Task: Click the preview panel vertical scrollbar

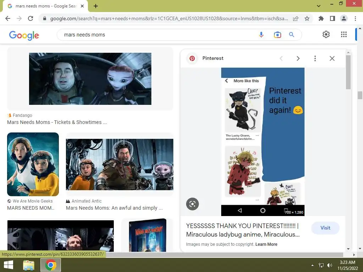Action: pyautogui.click(x=348, y=72)
